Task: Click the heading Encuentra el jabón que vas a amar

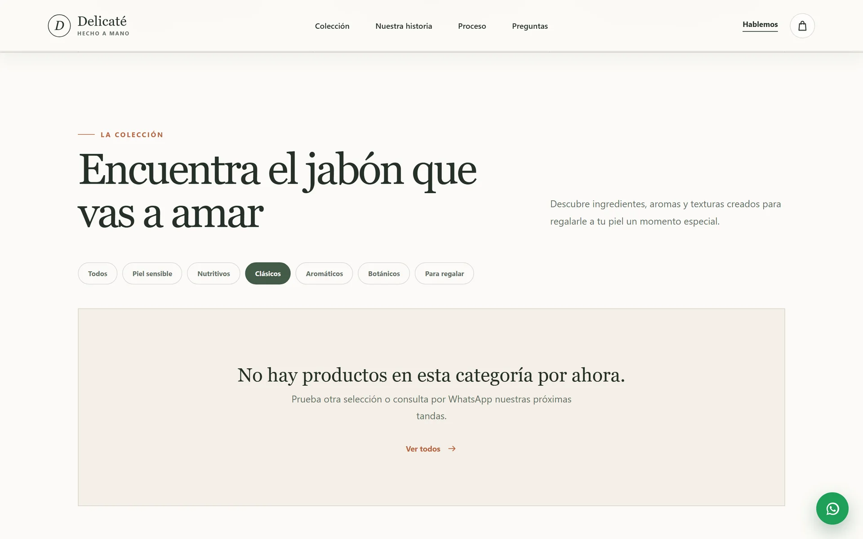Action: click(x=277, y=191)
